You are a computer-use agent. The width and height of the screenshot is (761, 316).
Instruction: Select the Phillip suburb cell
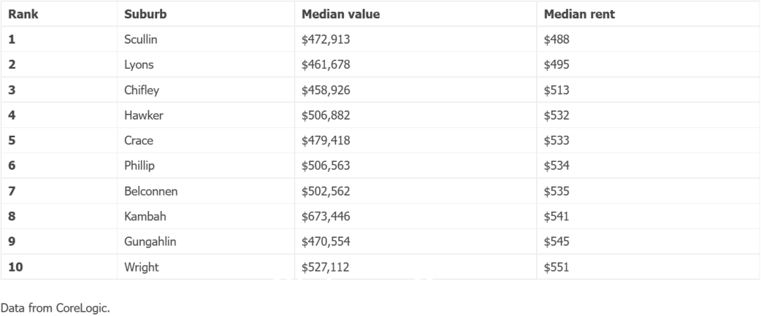[206, 166]
